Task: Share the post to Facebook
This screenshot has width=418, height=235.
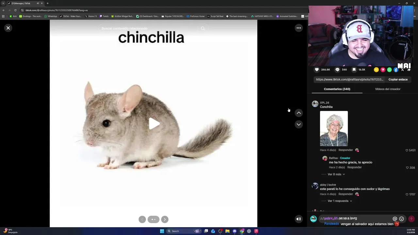Action: [x=396, y=70]
